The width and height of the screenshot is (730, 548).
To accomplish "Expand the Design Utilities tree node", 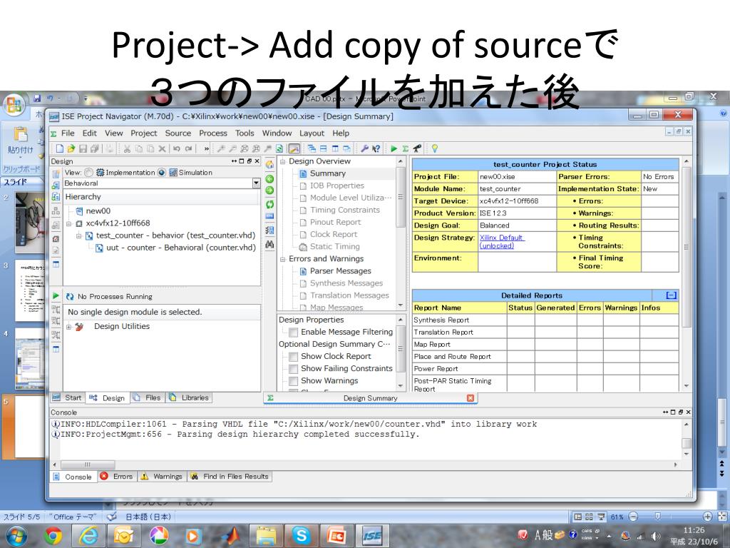I will pyautogui.click(x=69, y=327).
